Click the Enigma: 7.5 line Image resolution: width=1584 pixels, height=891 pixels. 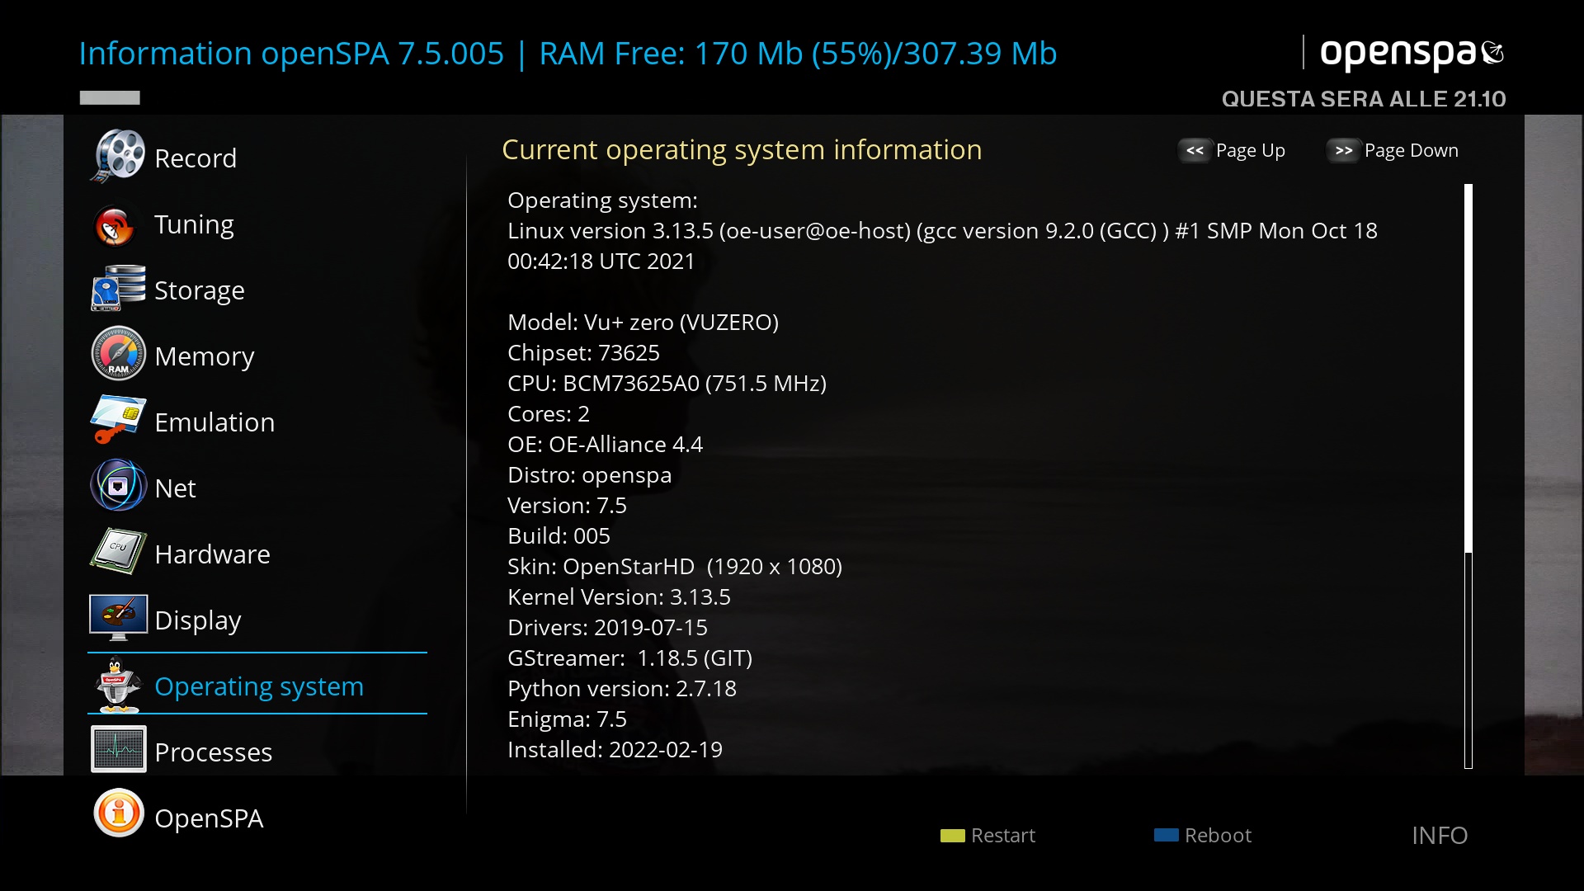[x=567, y=719]
